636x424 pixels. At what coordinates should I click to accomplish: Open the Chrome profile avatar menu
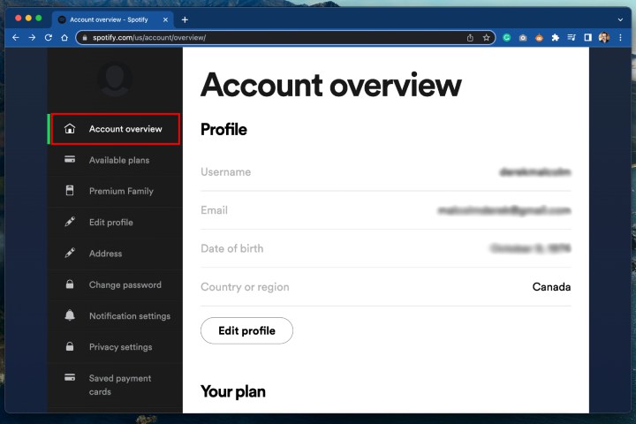(x=604, y=38)
